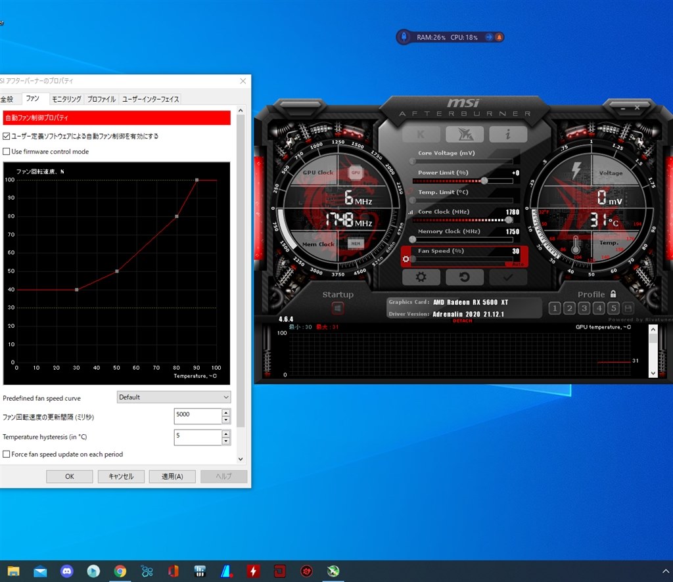Screen dimensions: 673x582
Task: Click the save profile floppy icon
Action: pos(628,308)
